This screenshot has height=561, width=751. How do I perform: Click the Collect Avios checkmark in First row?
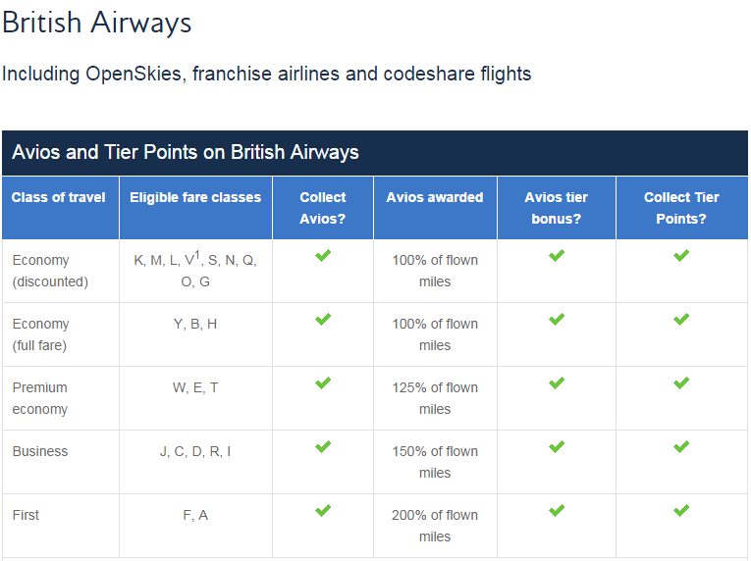click(x=323, y=510)
